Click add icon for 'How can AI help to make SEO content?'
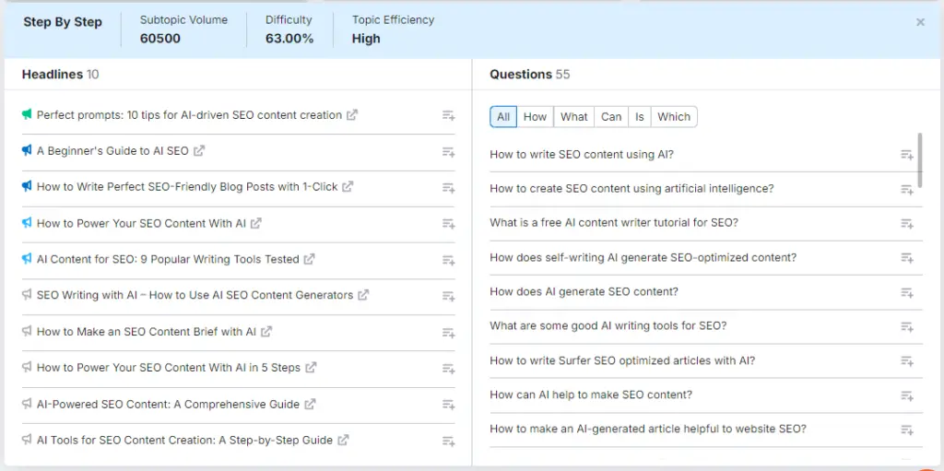 pyautogui.click(x=906, y=395)
